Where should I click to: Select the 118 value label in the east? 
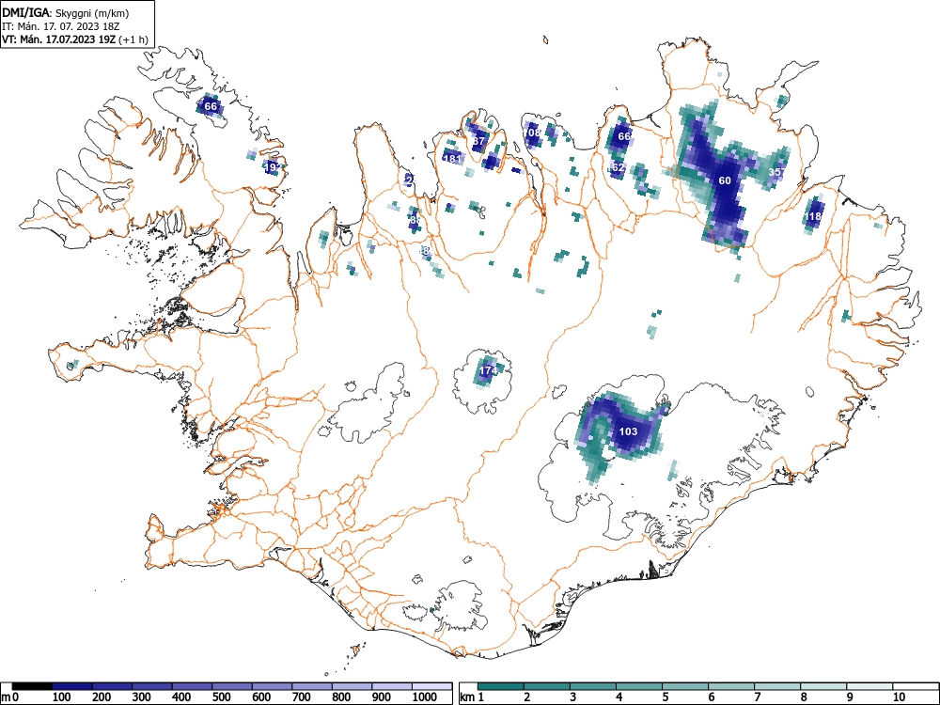(x=813, y=217)
